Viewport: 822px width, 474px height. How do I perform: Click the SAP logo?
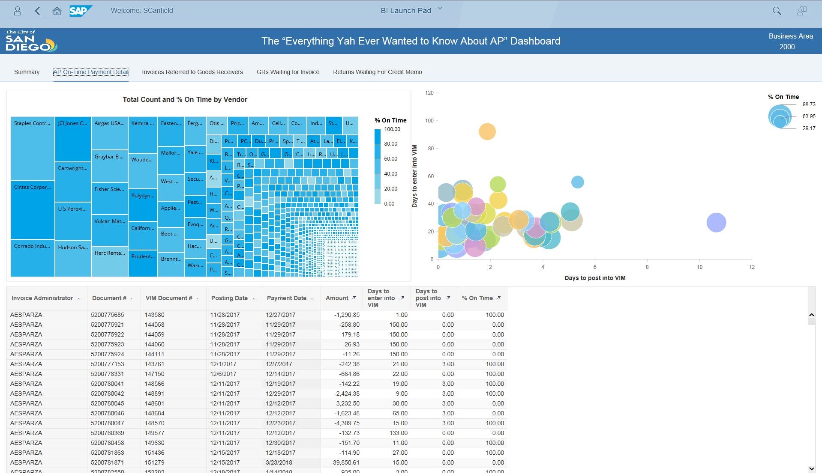point(81,11)
